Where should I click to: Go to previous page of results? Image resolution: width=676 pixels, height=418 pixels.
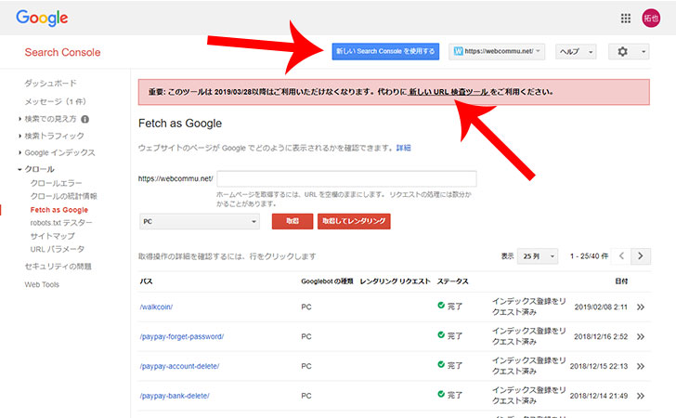click(621, 256)
